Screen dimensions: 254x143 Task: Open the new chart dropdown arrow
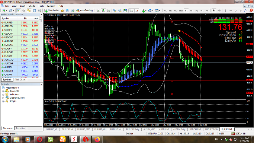tap(6, 11)
